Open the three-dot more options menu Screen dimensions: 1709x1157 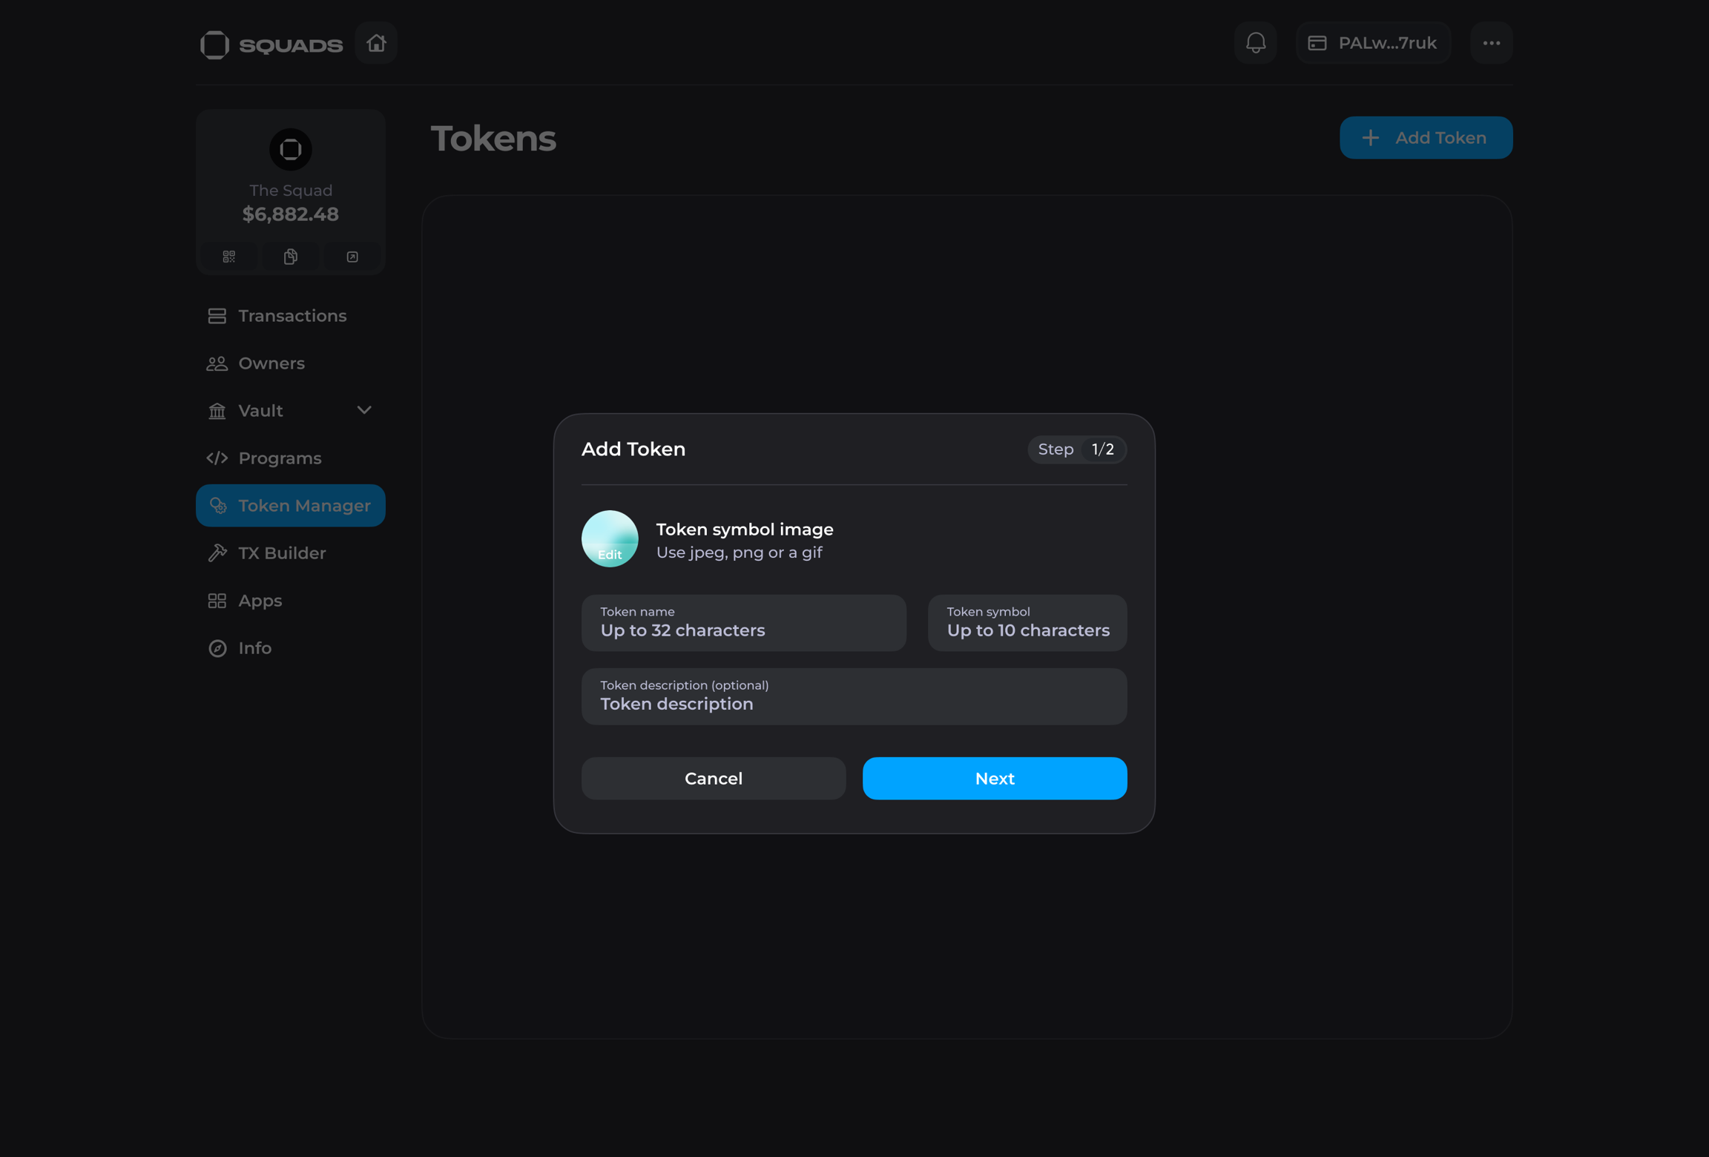point(1491,43)
